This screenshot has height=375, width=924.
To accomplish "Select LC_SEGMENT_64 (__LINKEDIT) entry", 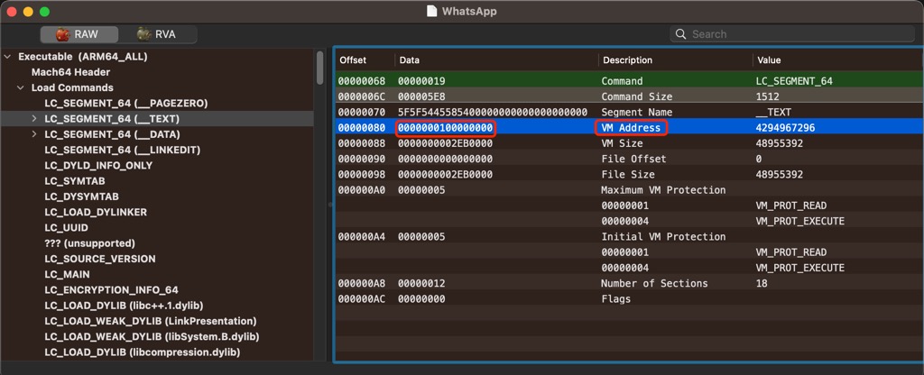I will tap(123, 151).
